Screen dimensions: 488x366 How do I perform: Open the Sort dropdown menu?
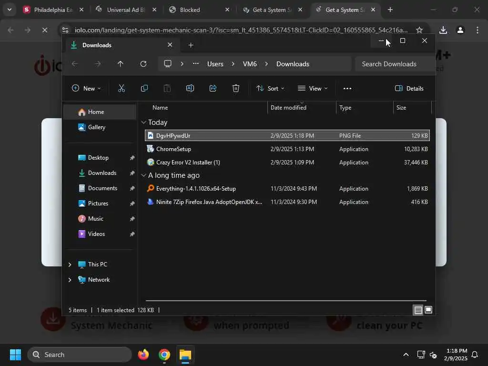pos(270,88)
